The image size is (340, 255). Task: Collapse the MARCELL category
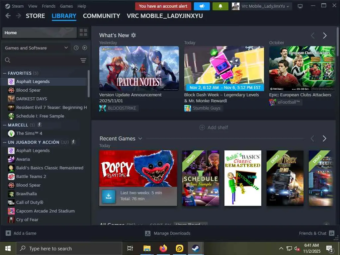coord(5,125)
